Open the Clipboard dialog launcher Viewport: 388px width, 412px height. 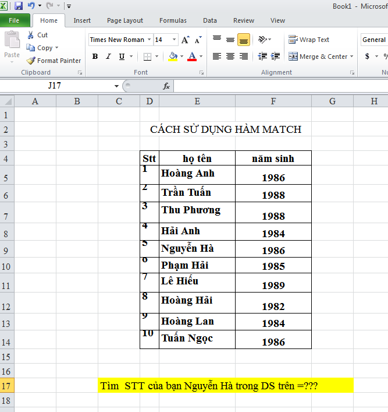tap(80, 73)
